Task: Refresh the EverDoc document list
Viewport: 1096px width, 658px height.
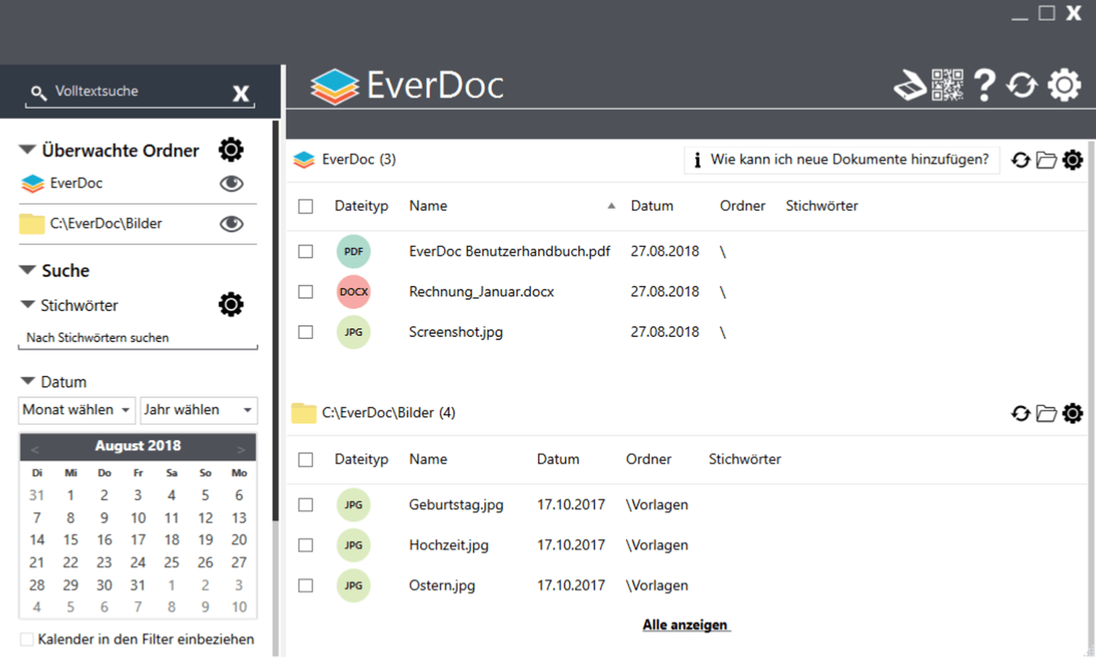Action: [x=1021, y=160]
